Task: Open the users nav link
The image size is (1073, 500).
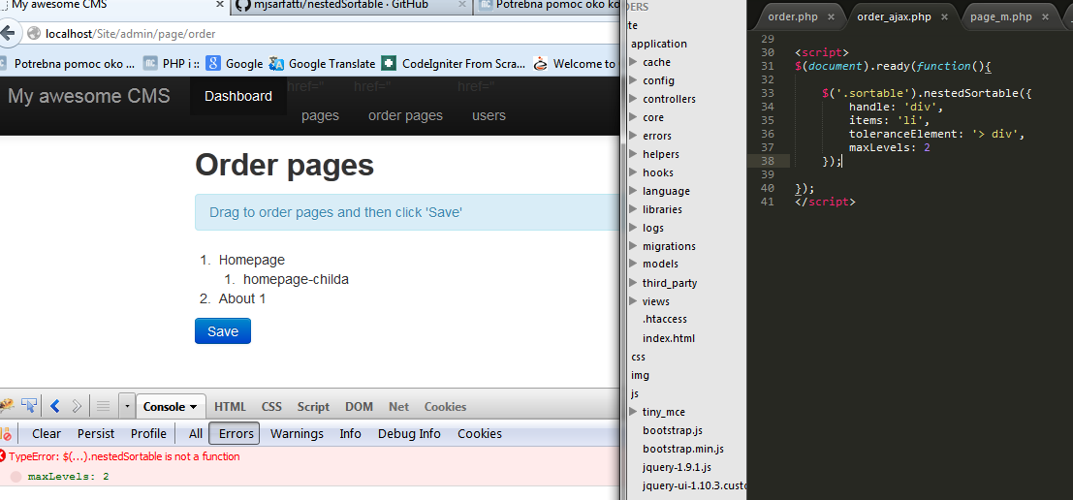Action: pos(489,115)
